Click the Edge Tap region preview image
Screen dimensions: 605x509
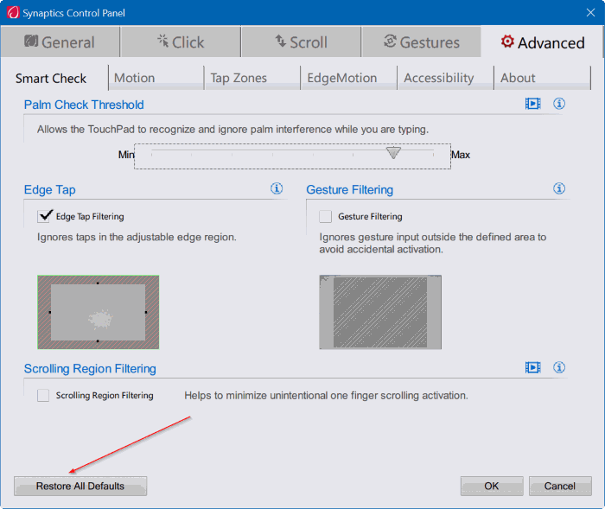[98, 312]
